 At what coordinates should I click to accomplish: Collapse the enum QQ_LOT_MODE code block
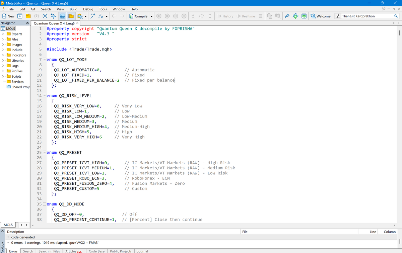45,60
